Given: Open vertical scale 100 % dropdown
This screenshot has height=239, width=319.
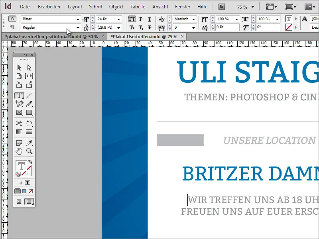Looking at the screenshot, I should pyautogui.click(x=236, y=19).
